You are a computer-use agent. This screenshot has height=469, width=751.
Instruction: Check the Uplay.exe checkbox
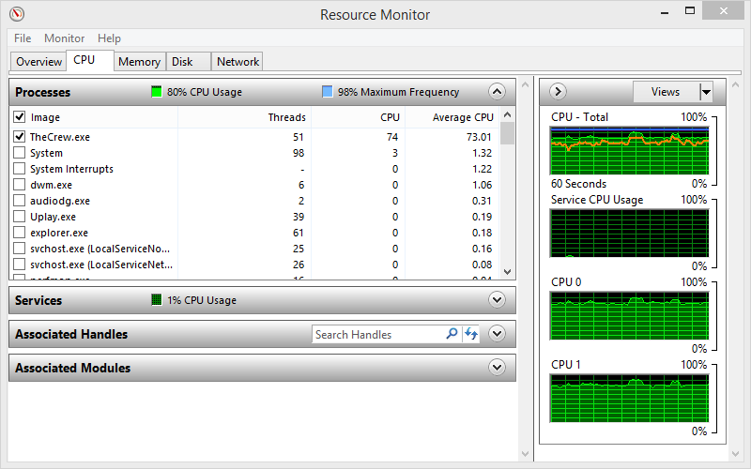point(19,217)
